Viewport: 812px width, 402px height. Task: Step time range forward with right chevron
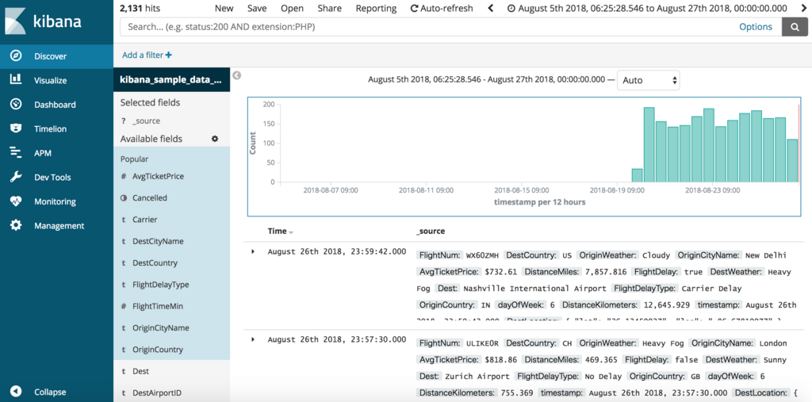pyautogui.click(x=804, y=8)
